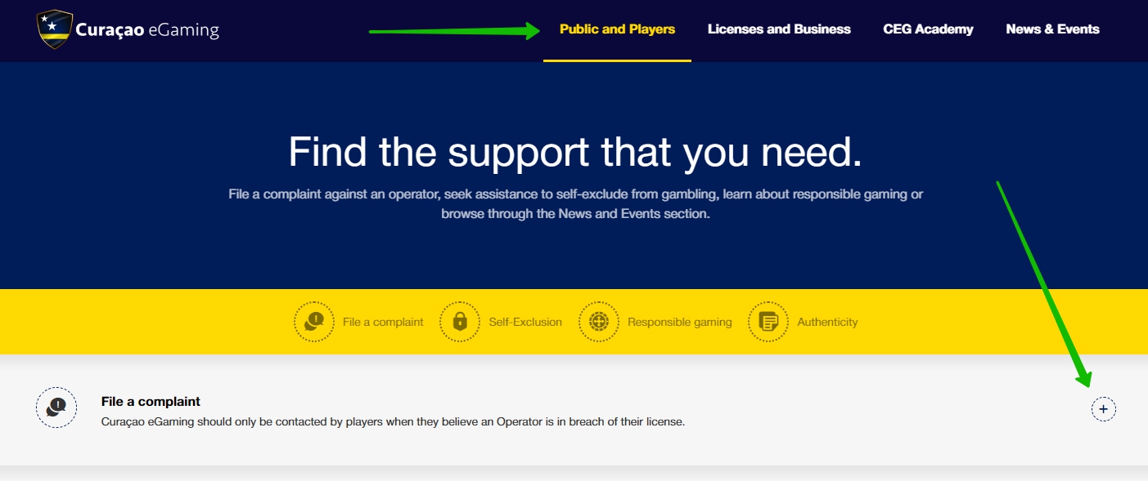Select the File a complaint label in yellow bar

(383, 323)
